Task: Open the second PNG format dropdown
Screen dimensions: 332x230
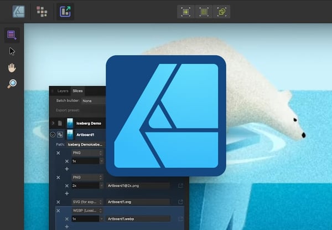Action: point(87,177)
